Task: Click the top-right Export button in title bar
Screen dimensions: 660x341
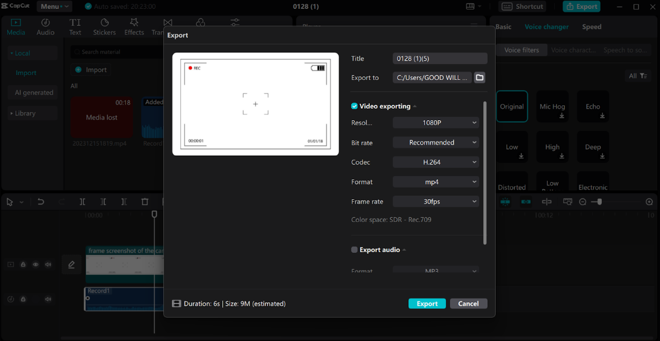Action: pyautogui.click(x=582, y=6)
